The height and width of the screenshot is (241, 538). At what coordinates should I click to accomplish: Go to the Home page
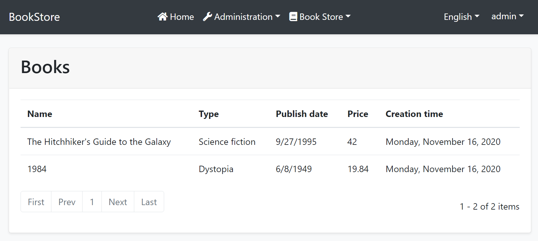point(182,17)
